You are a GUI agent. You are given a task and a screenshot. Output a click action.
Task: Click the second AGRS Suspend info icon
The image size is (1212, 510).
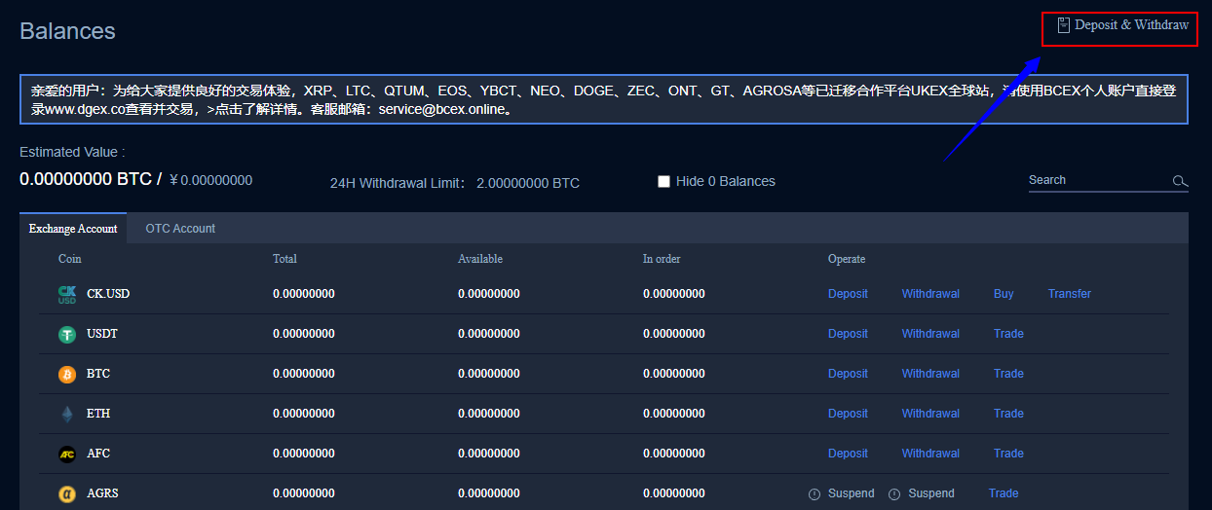tap(894, 494)
